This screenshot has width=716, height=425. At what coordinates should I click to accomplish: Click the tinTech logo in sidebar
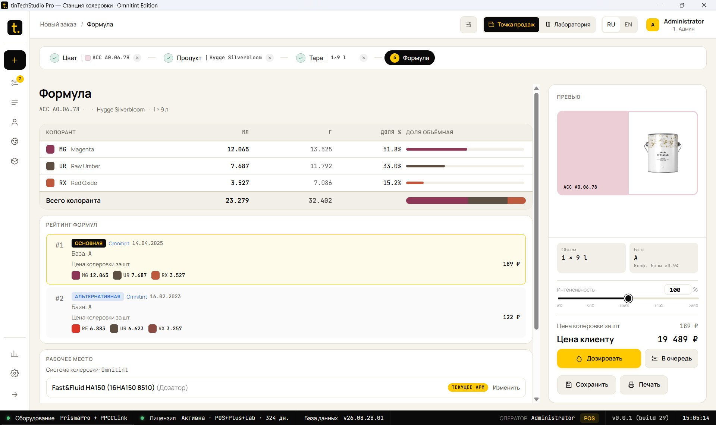(15, 28)
